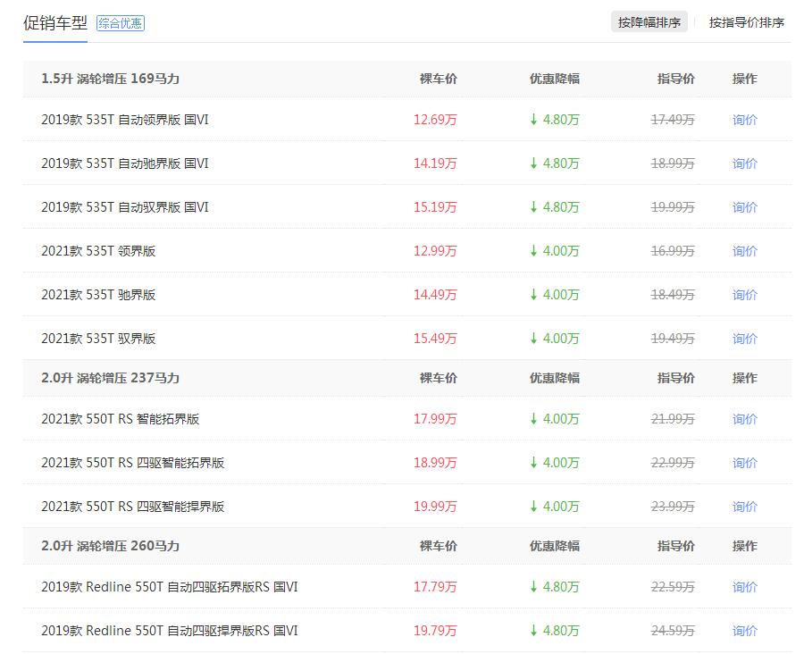Click the 1.5升 涡轮增压 169马力 group header
804x654 pixels.
click(x=110, y=79)
